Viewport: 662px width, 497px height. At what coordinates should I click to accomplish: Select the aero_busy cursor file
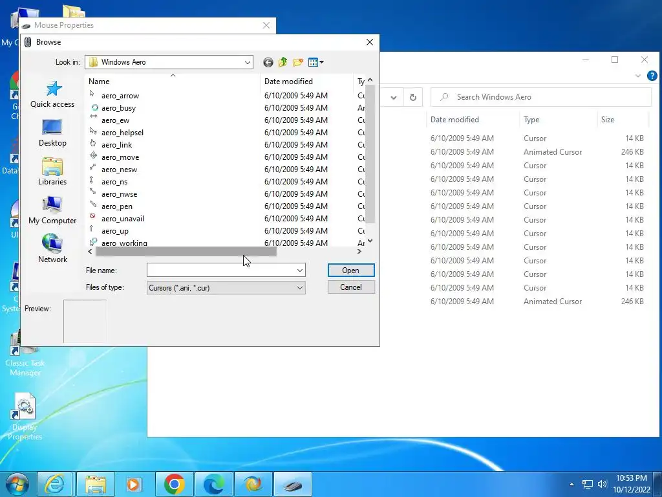coord(119,108)
